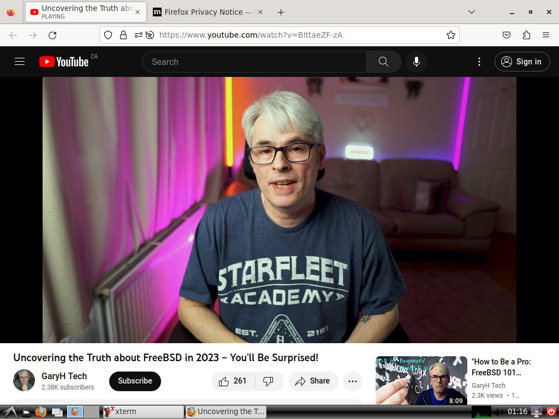Bookmark this page with the star icon
Screen dimensions: 559x419
coord(450,35)
